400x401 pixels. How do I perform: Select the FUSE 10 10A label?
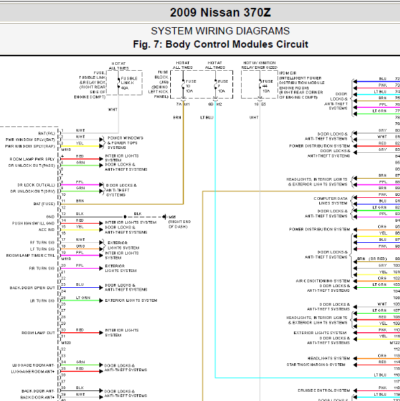click(x=191, y=86)
